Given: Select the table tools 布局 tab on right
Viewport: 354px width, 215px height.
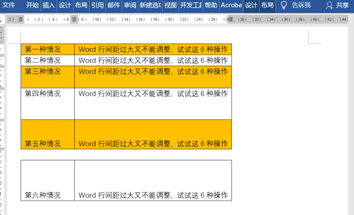Looking at the screenshot, I should tap(267, 5).
